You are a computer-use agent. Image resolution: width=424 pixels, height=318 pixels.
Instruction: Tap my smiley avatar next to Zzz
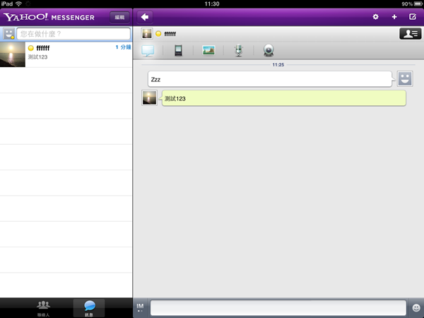pyautogui.click(x=405, y=78)
